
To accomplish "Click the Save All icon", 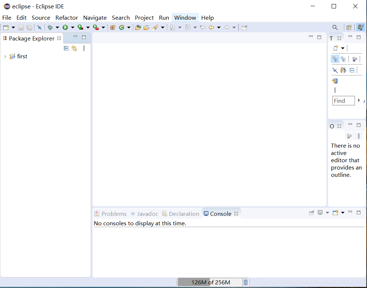I will click(29, 27).
